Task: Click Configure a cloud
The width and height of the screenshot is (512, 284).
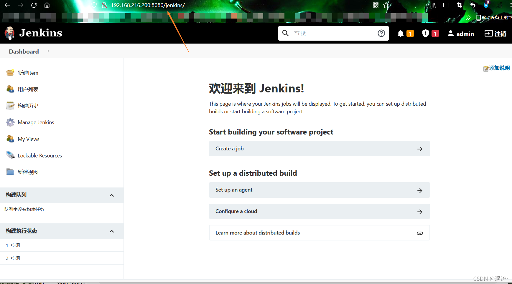Action: [319, 211]
